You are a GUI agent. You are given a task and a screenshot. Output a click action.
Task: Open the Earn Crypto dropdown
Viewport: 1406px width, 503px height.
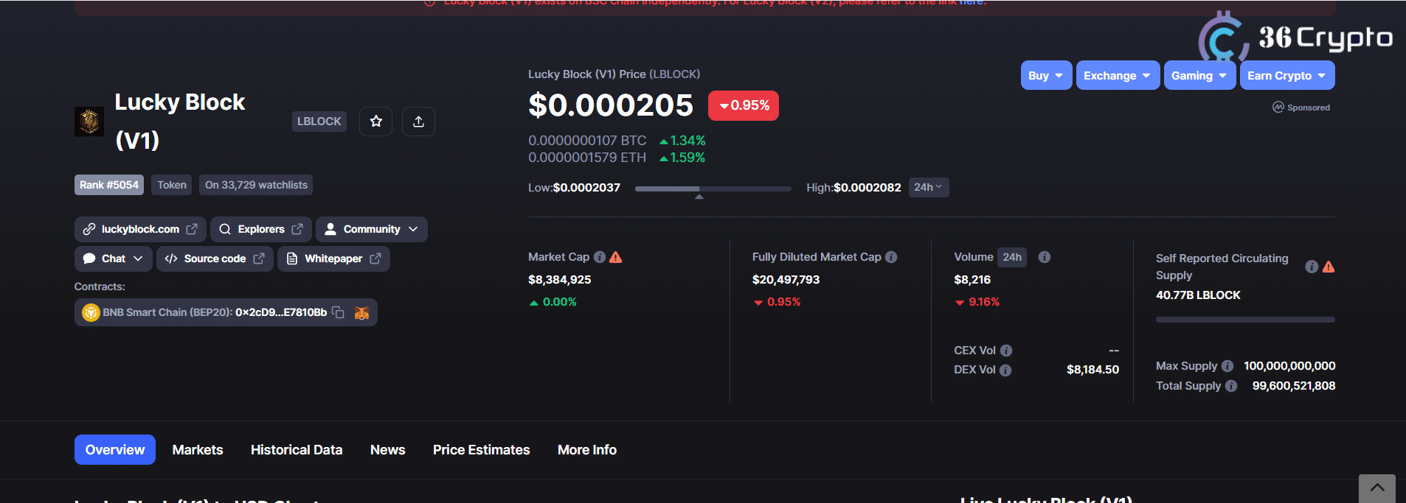click(1287, 75)
